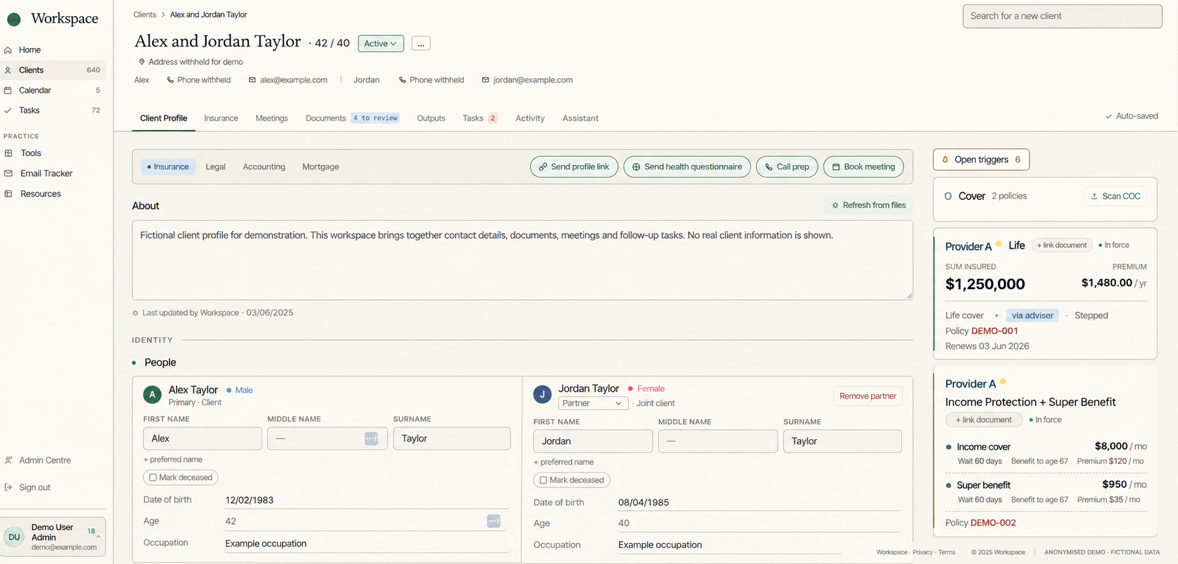This screenshot has width=1178, height=564.
Task: Open the Calendar icon in sidebar
Action: coord(8,90)
